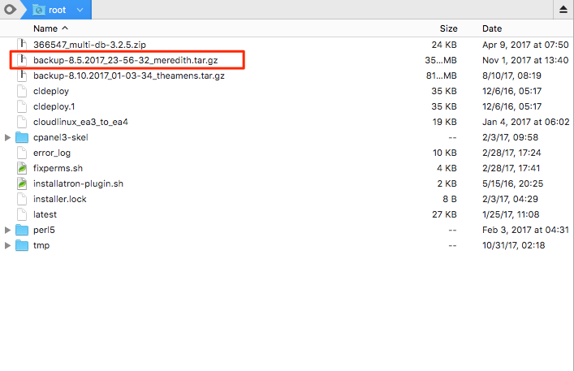Click the tmp folder icon
Image resolution: width=574 pixels, height=371 pixels.
(22, 245)
